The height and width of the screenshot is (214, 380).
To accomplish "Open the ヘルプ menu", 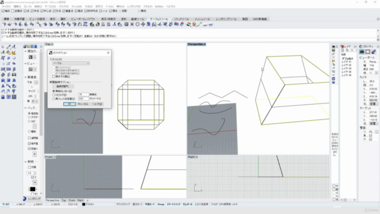I will click(170, 7).
